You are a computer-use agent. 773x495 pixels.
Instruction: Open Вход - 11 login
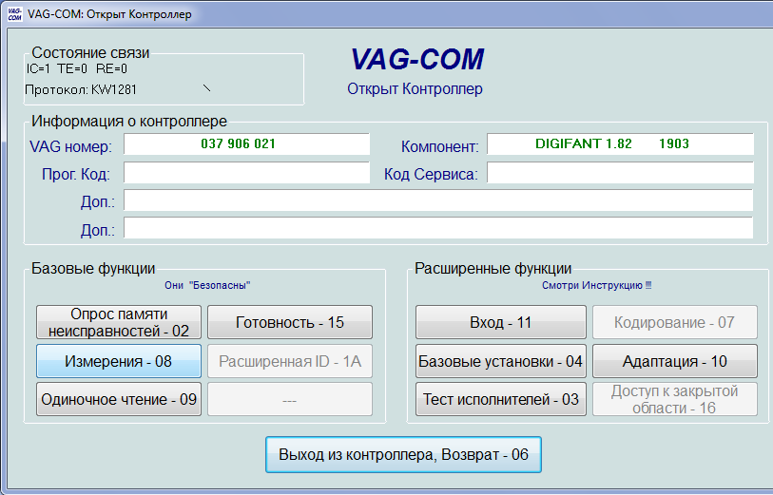501,322
